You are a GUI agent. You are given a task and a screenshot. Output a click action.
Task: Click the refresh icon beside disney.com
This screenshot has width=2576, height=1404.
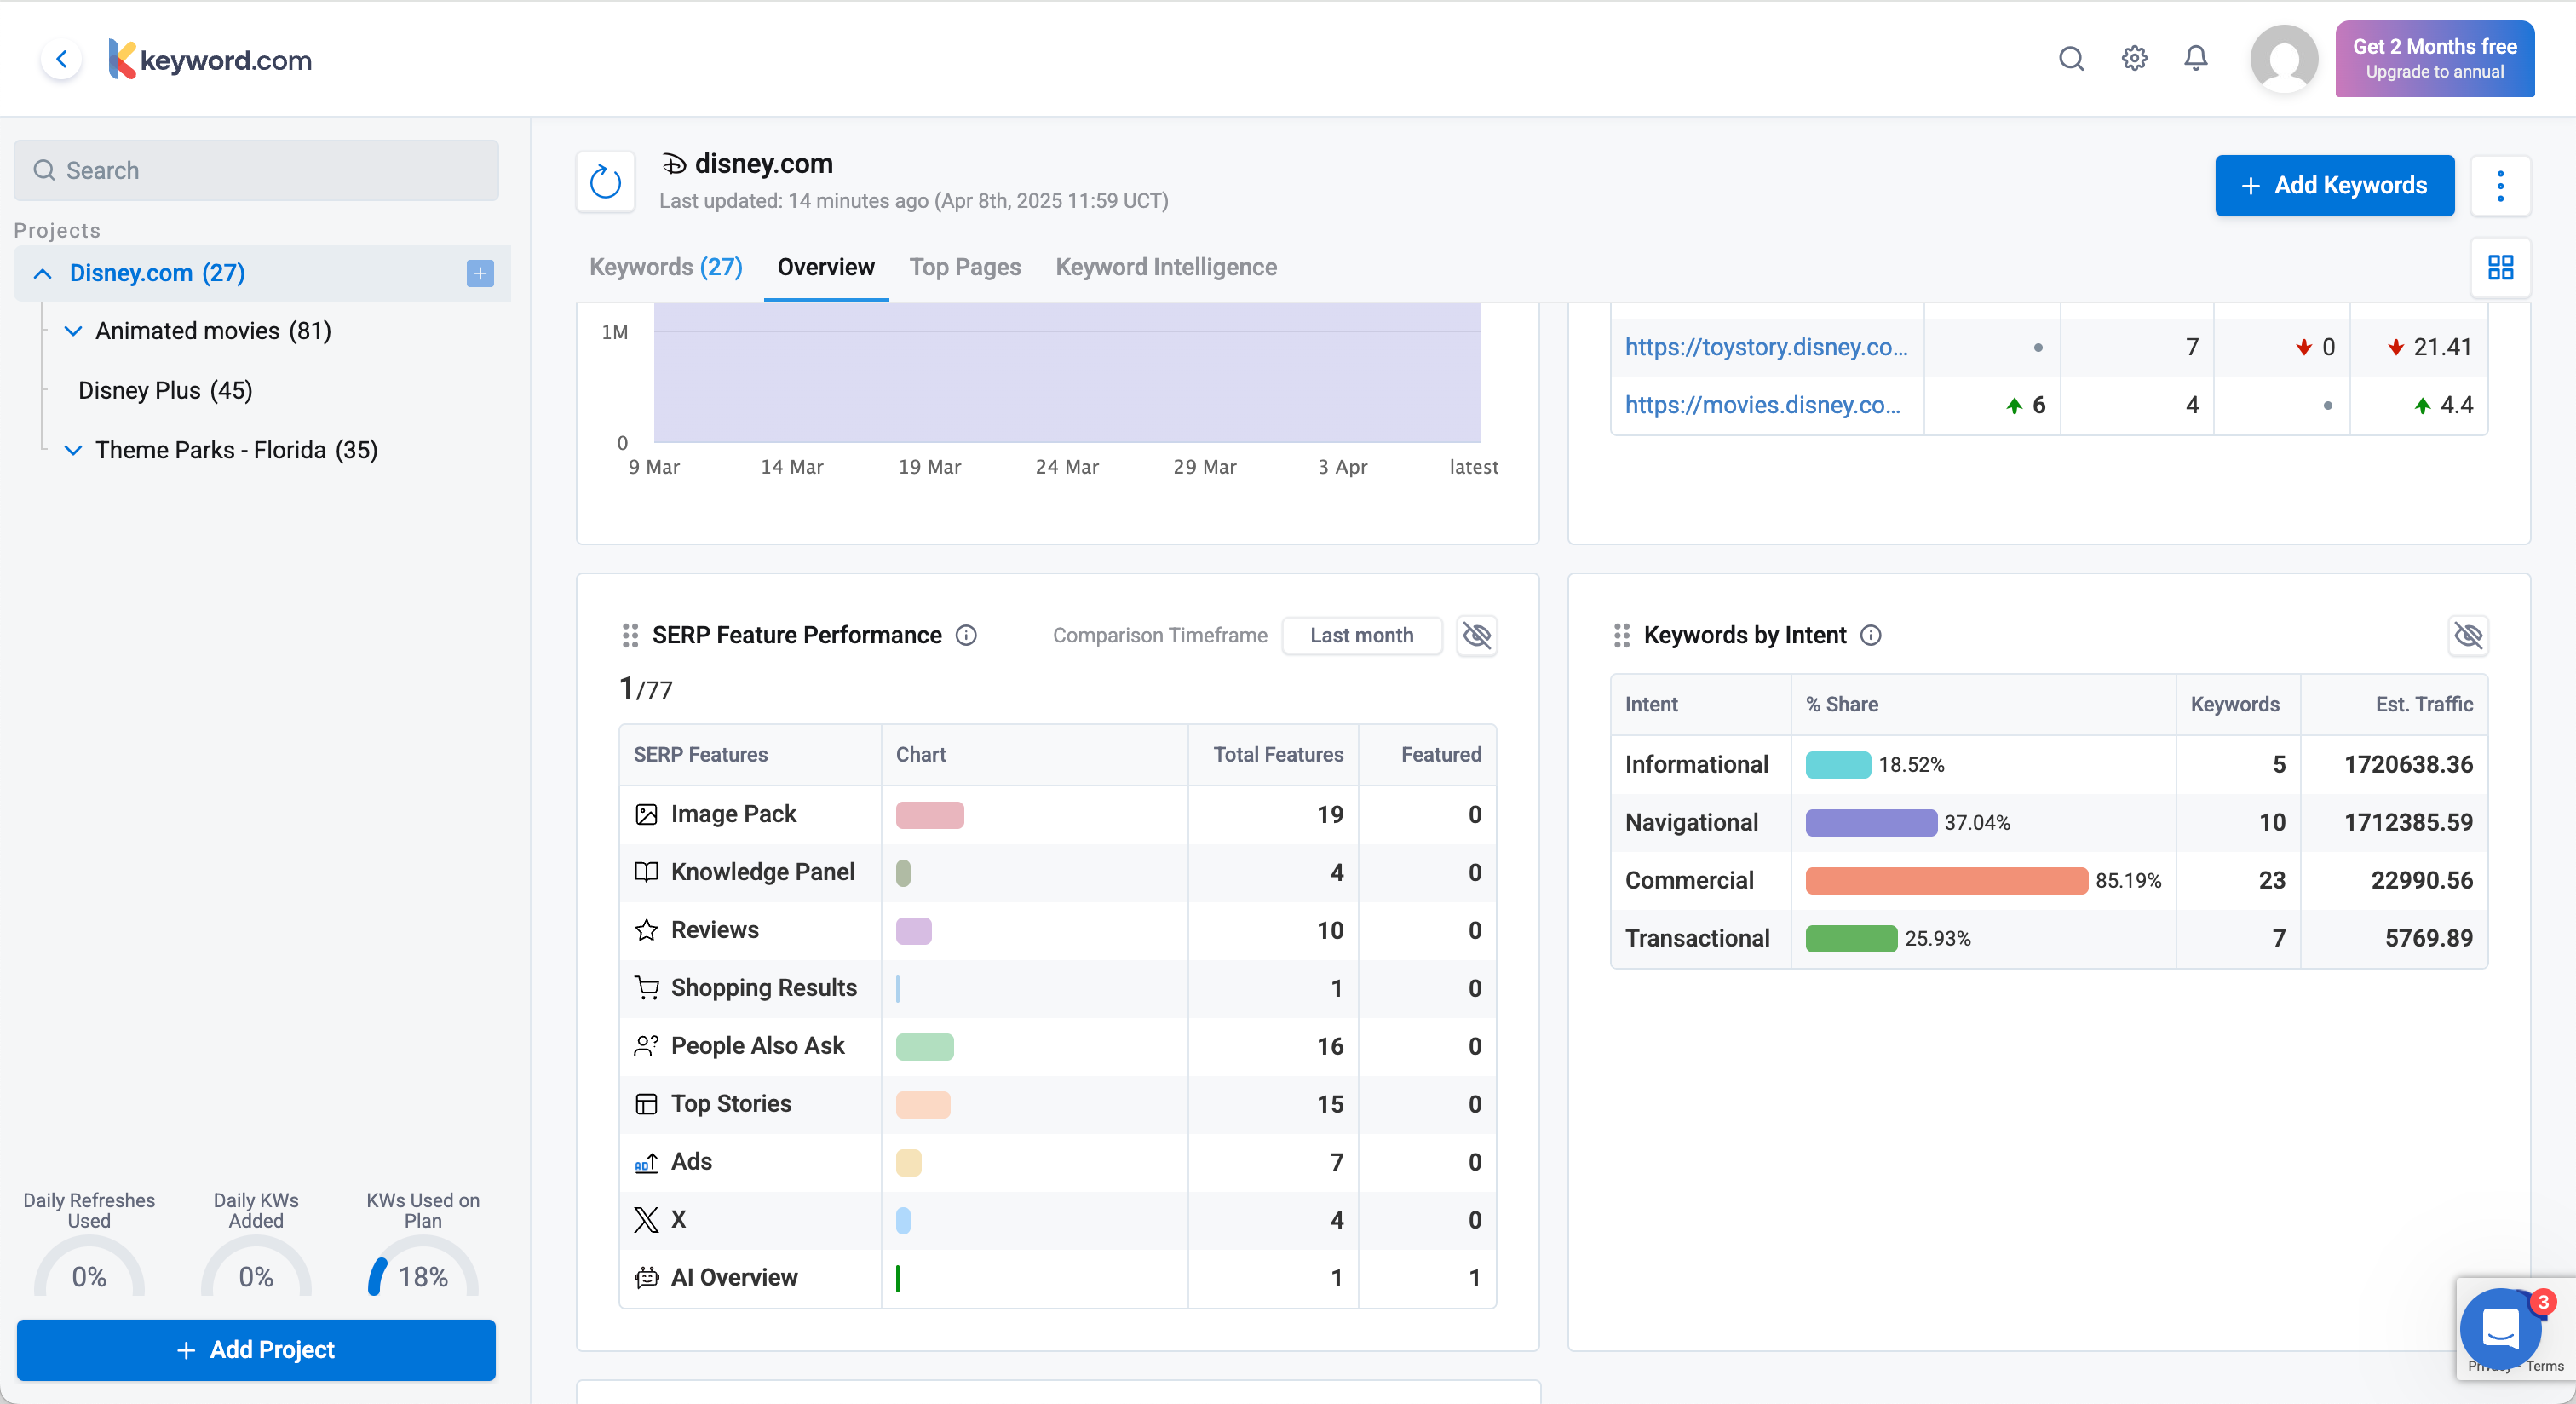tap(605, 183)
